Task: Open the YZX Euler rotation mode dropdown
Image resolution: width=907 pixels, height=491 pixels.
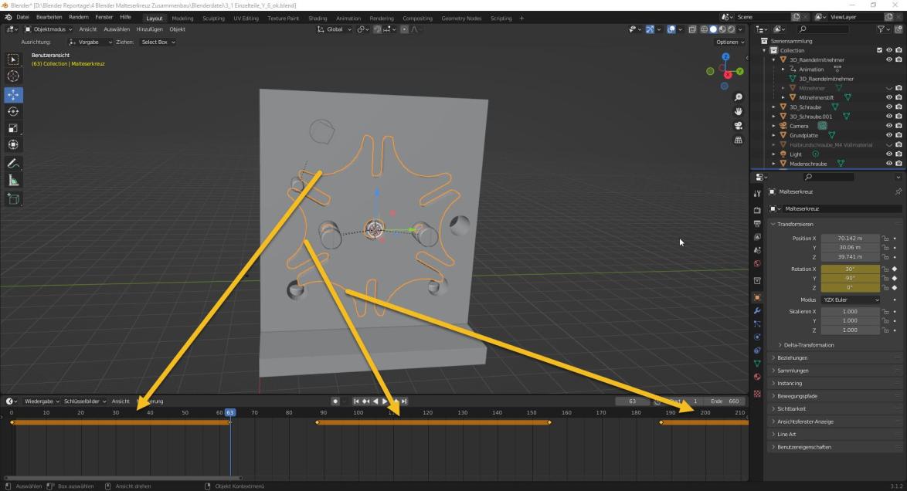Action: click(850, 300)
